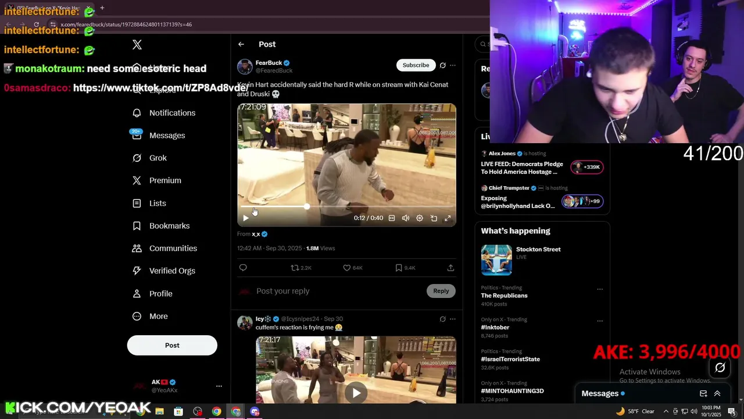The height and width of the screenshot is (419, 744).
Task: Open Lists in sidebar
Action: (x=149, y=203)
